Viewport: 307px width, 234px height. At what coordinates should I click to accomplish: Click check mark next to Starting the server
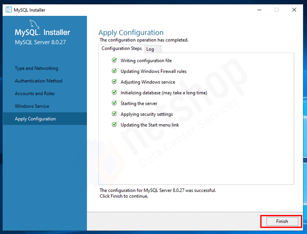[114, 103]
